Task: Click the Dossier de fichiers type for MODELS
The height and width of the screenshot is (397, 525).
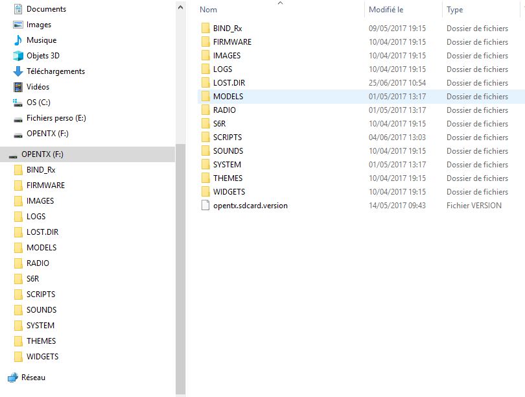Action: [x=477, y=97]
